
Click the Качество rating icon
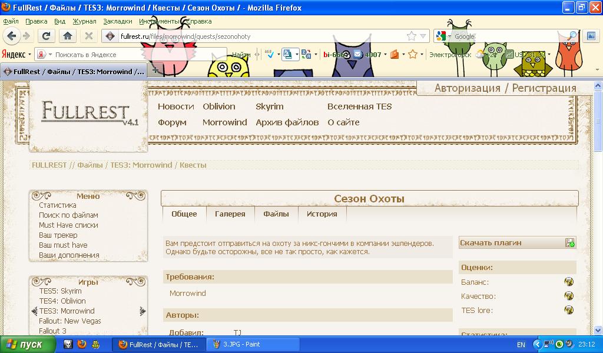coord(568,296)
